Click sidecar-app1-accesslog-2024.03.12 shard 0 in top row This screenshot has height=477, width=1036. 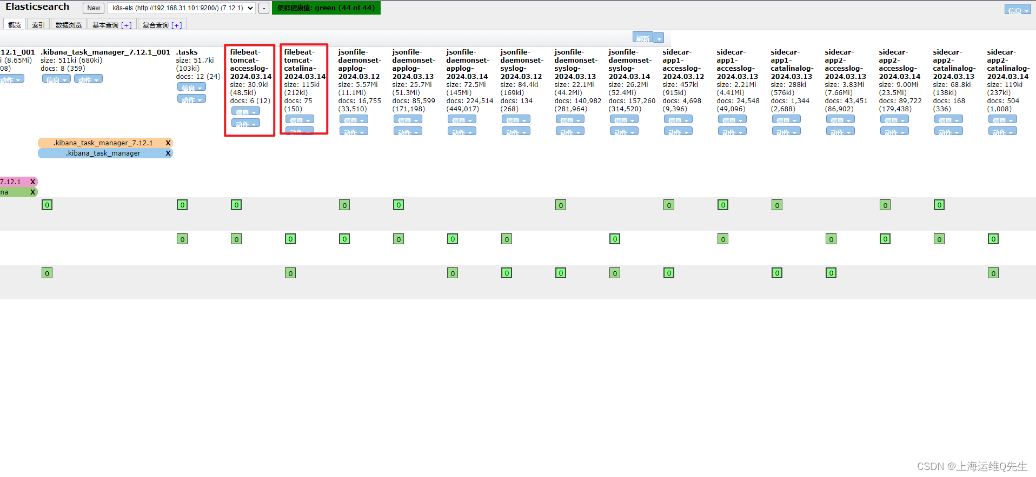click(669, 205)
